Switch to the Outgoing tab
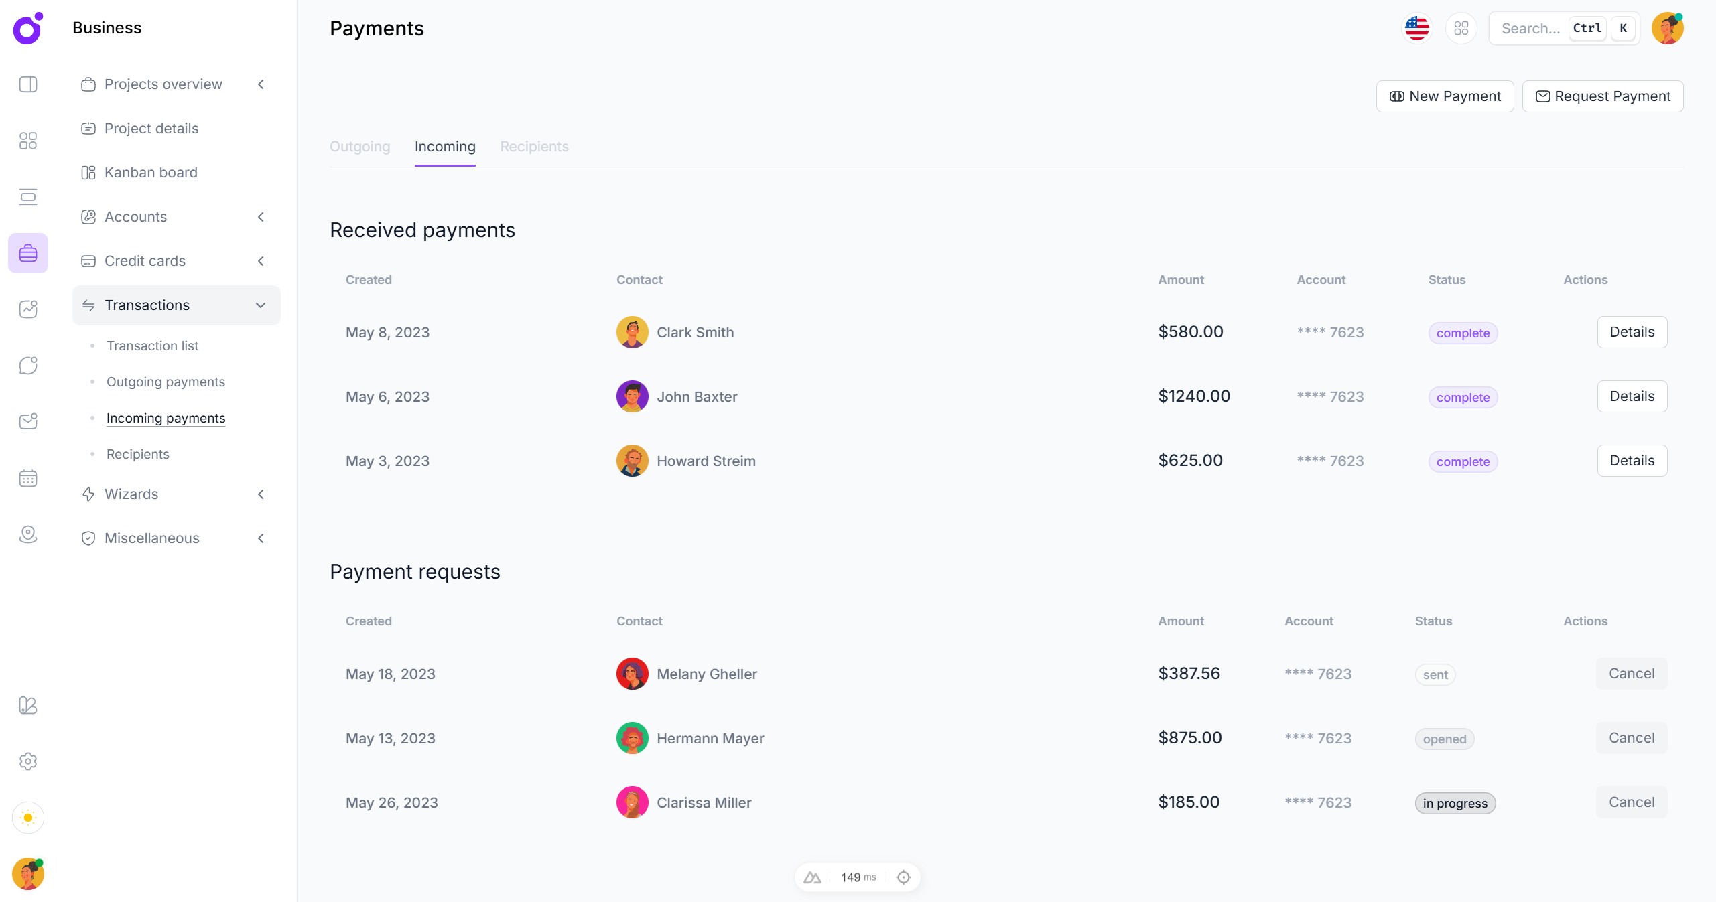The image size is (1716, 902). tap(359, 147)
